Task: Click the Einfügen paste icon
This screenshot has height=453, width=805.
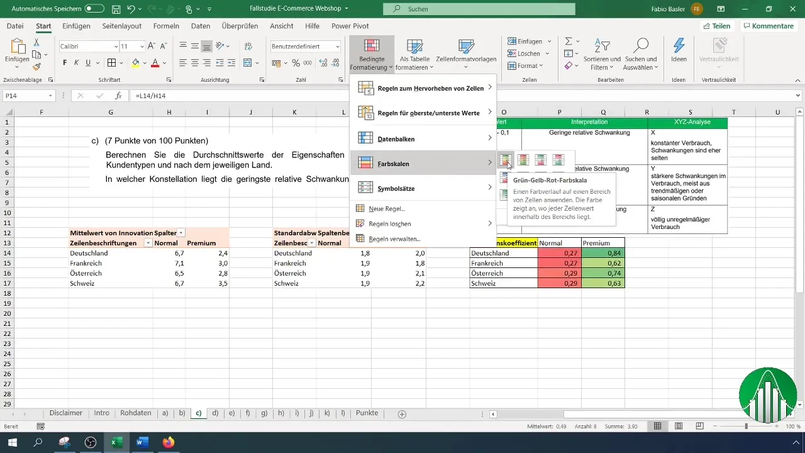Action: [x=16, y=47]
